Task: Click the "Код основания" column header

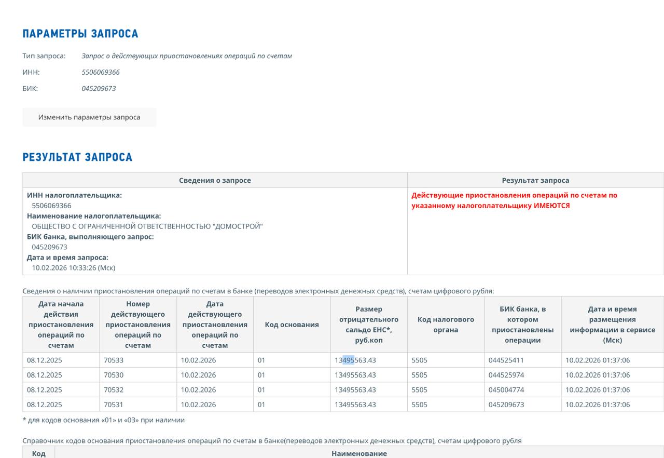Action: pos(292,325)
